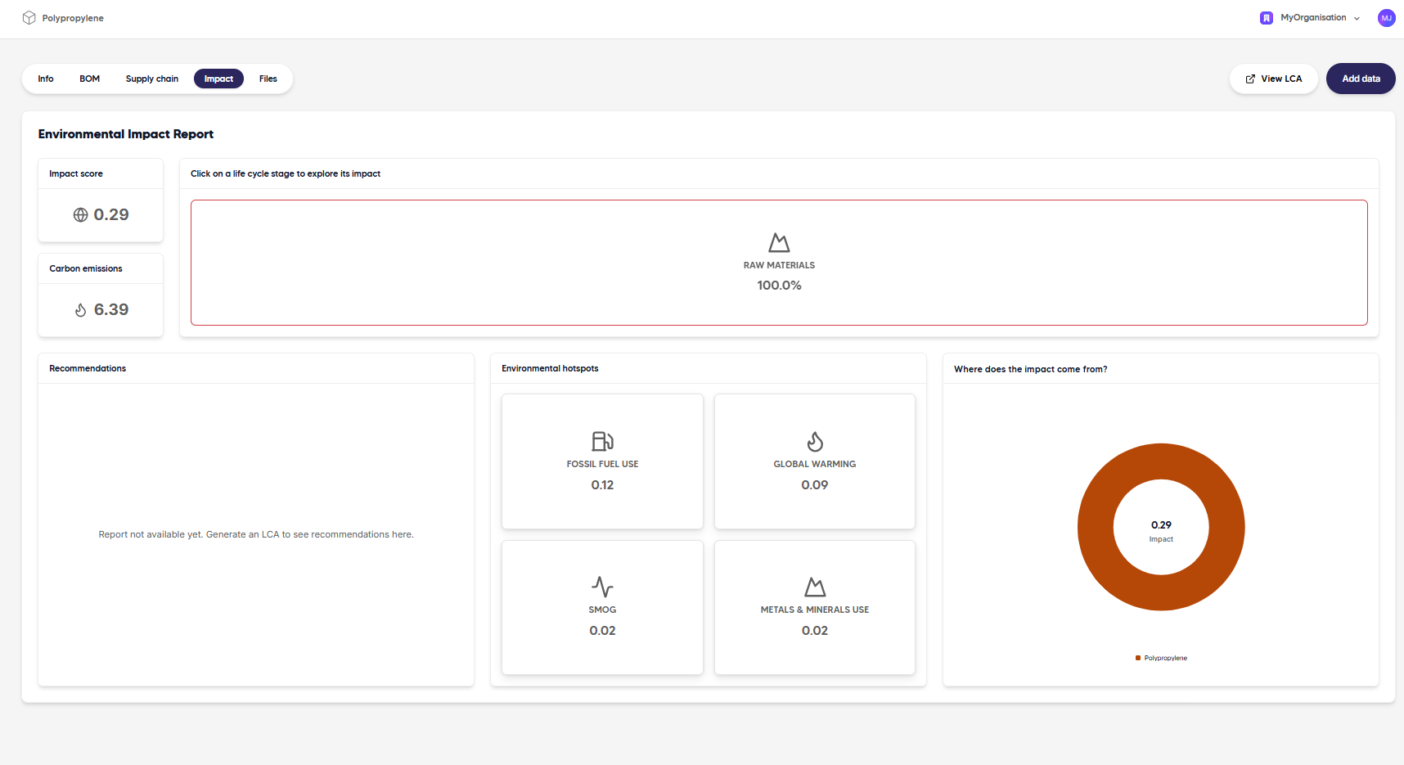This screenshot has height=765, width=1404.
Task: Open the MJ user avatar menu
Action: coord(1386,18)
